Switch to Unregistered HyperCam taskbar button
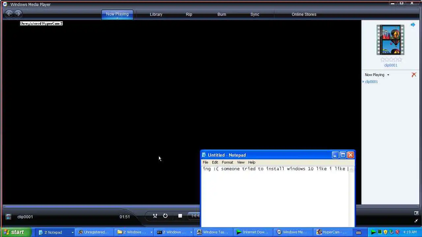 coord(94,232)
